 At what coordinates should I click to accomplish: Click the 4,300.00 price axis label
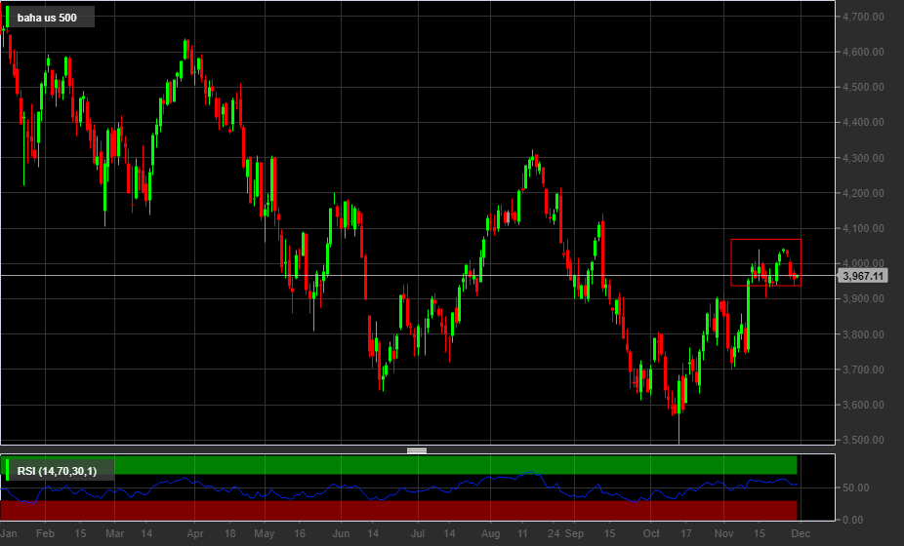click(x=863, y=158)
